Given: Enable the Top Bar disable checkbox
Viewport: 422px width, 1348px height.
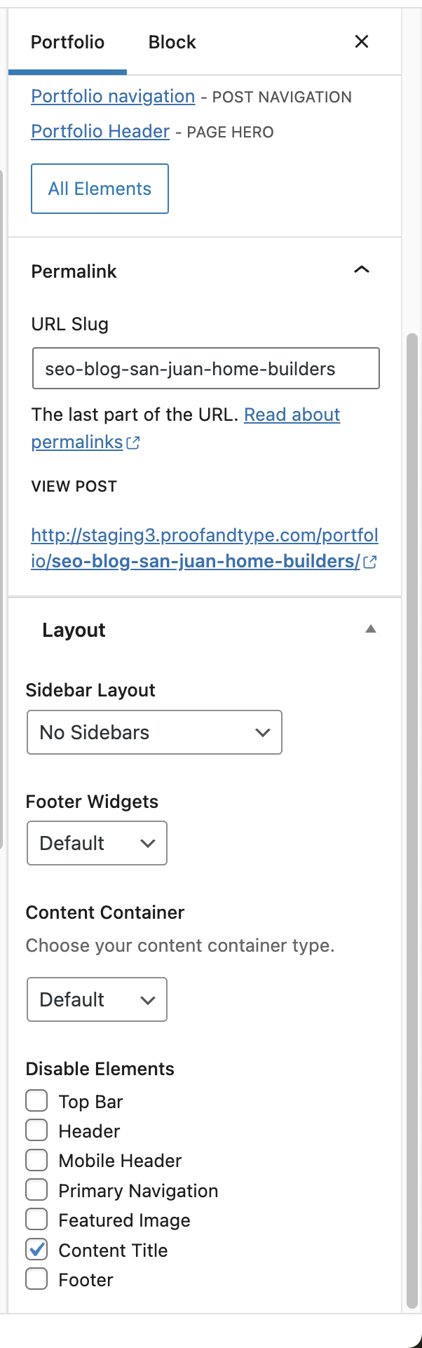Looking at the screenshot, I should click(x=36, y=1100).
